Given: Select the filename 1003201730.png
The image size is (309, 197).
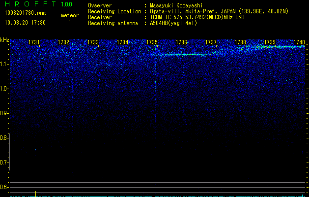Looking at the screenshot, I should click(25, 13).
